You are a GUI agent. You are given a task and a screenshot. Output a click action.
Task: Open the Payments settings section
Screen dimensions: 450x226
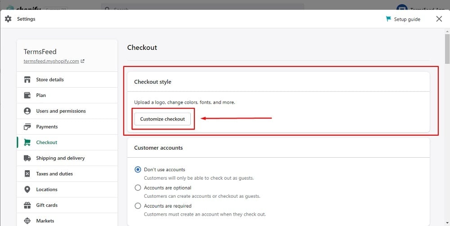pos(67,127)
